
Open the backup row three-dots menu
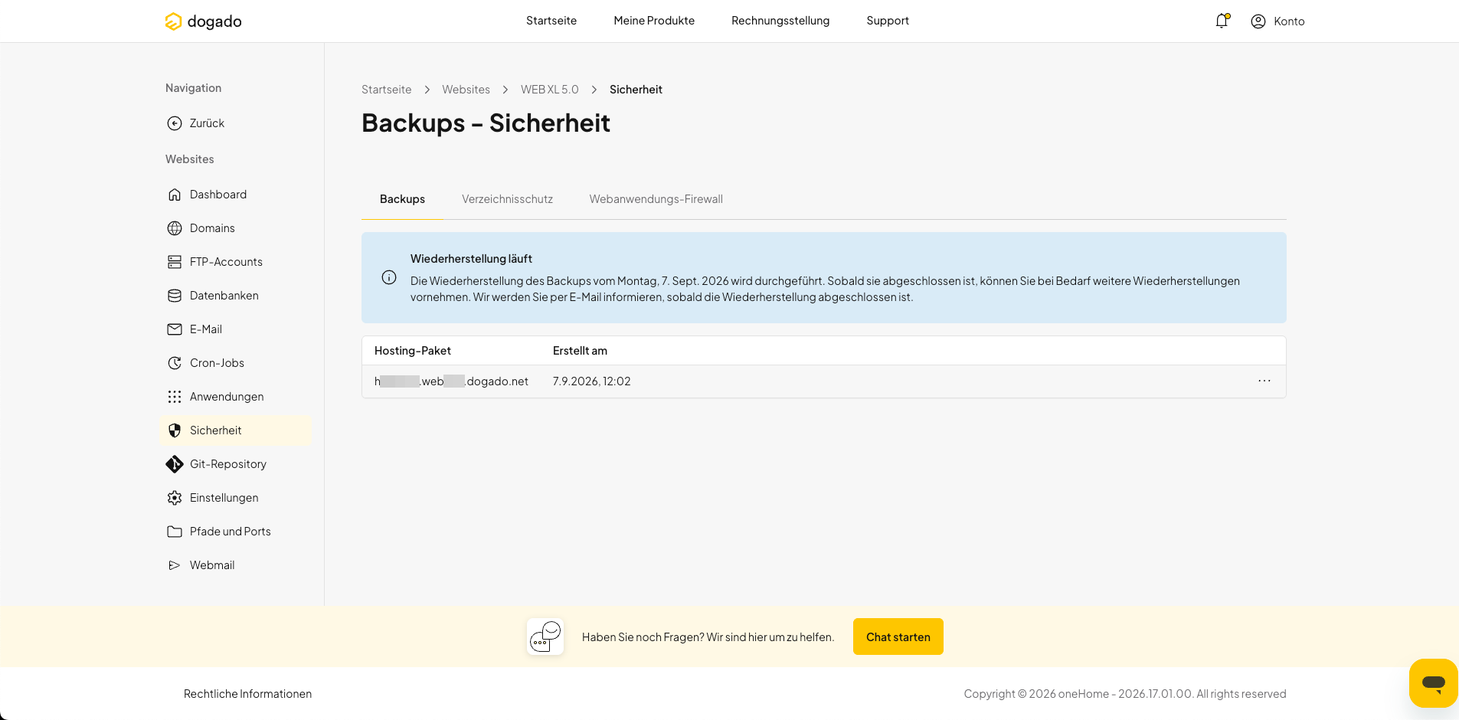tap(1264, 381)
